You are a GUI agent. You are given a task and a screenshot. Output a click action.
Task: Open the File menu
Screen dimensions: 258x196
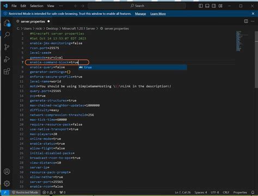point(14,6)
